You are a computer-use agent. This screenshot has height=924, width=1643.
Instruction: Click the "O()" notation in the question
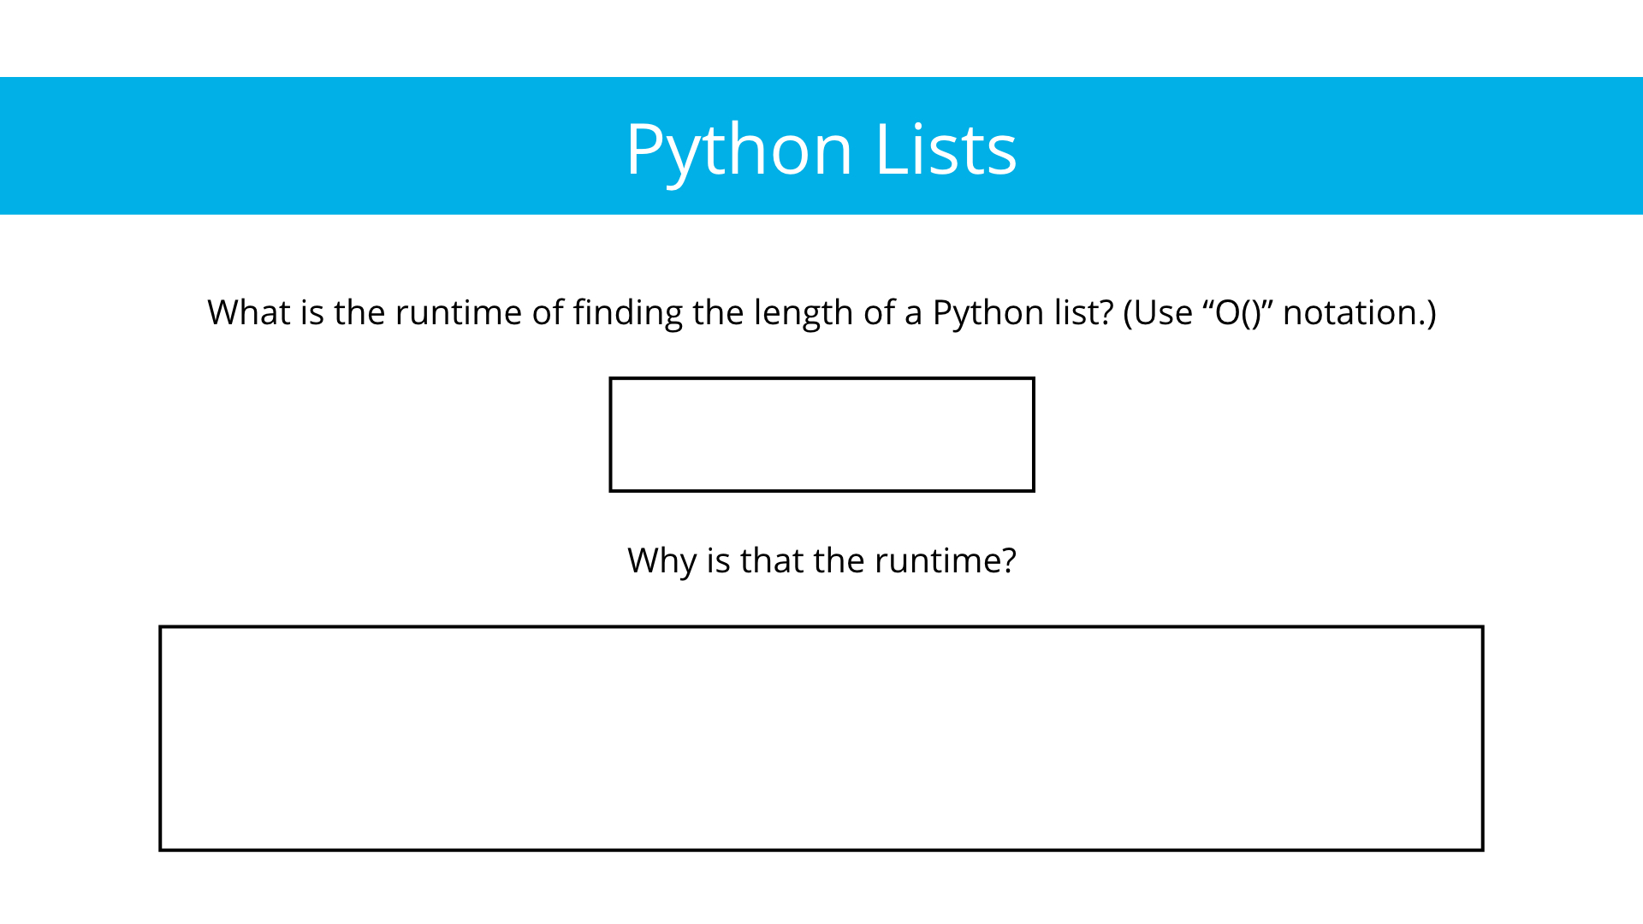coord(1239,313)
